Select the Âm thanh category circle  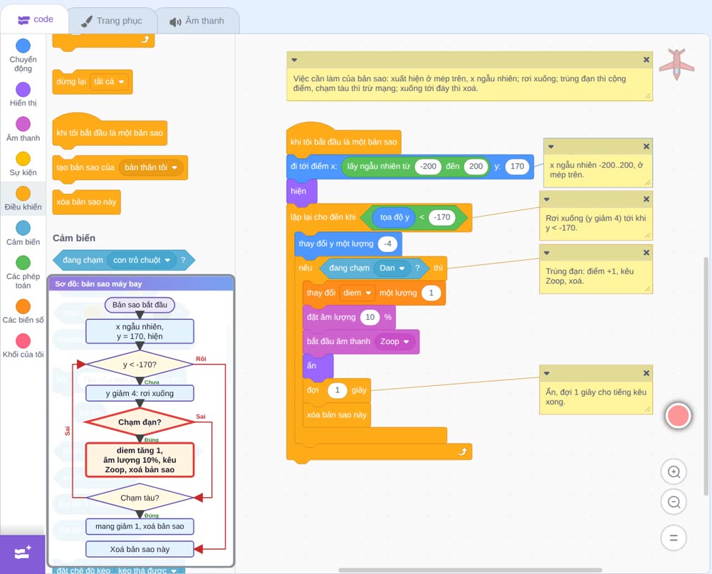pyautogui.click(x=23, y=124)
